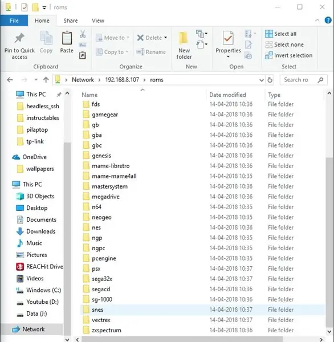Select the gamegear folder
Image resolution: width=334 pixels, height=342 pixels.
coord(203,115)
